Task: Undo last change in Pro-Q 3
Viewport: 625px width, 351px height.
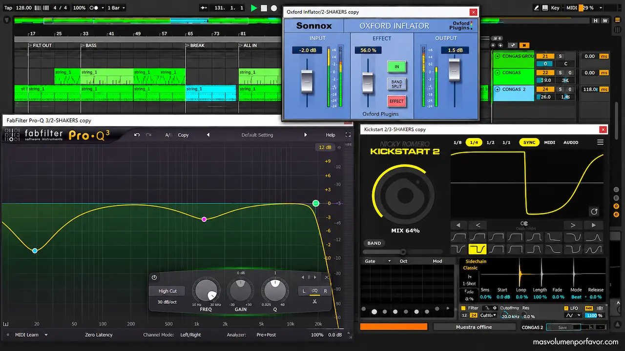Action: 137,135
